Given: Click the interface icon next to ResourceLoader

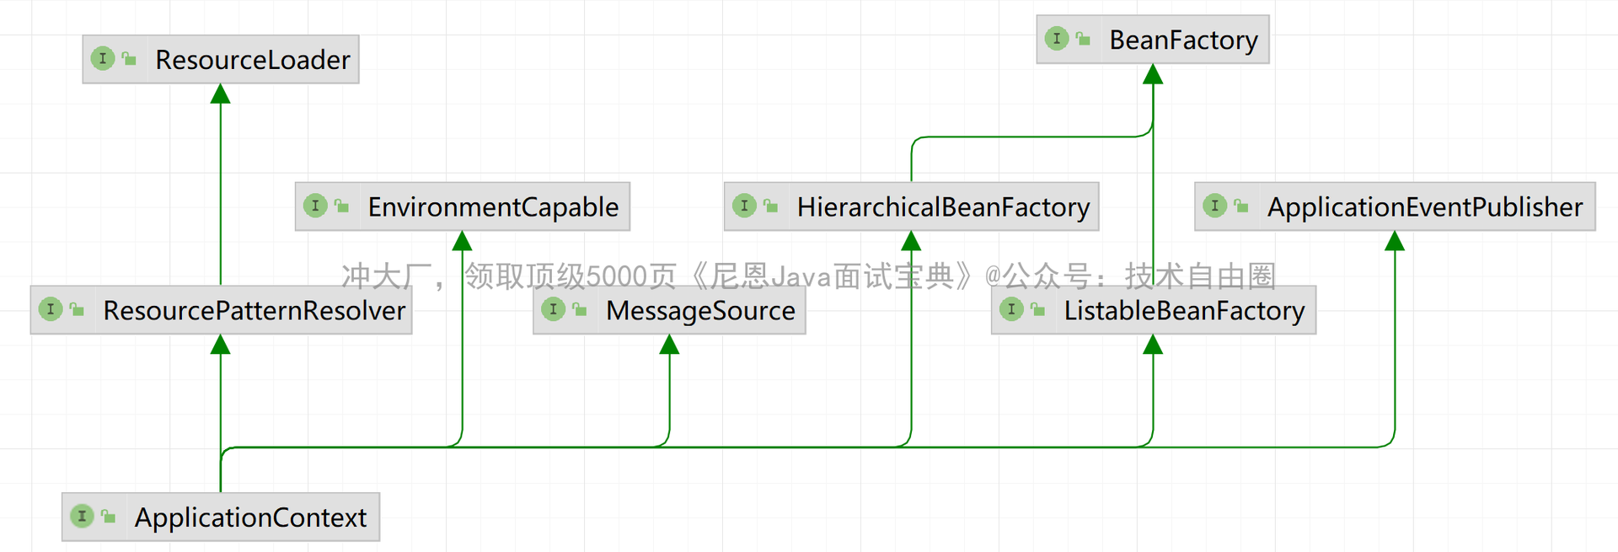Looking at the screenshot, I should tap(103, 59).
